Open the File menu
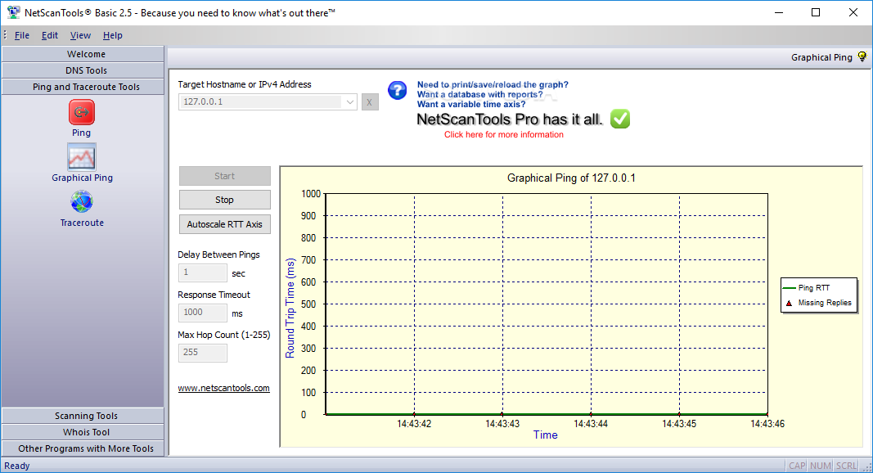This screenshot has height=473, width=873. 22,35
